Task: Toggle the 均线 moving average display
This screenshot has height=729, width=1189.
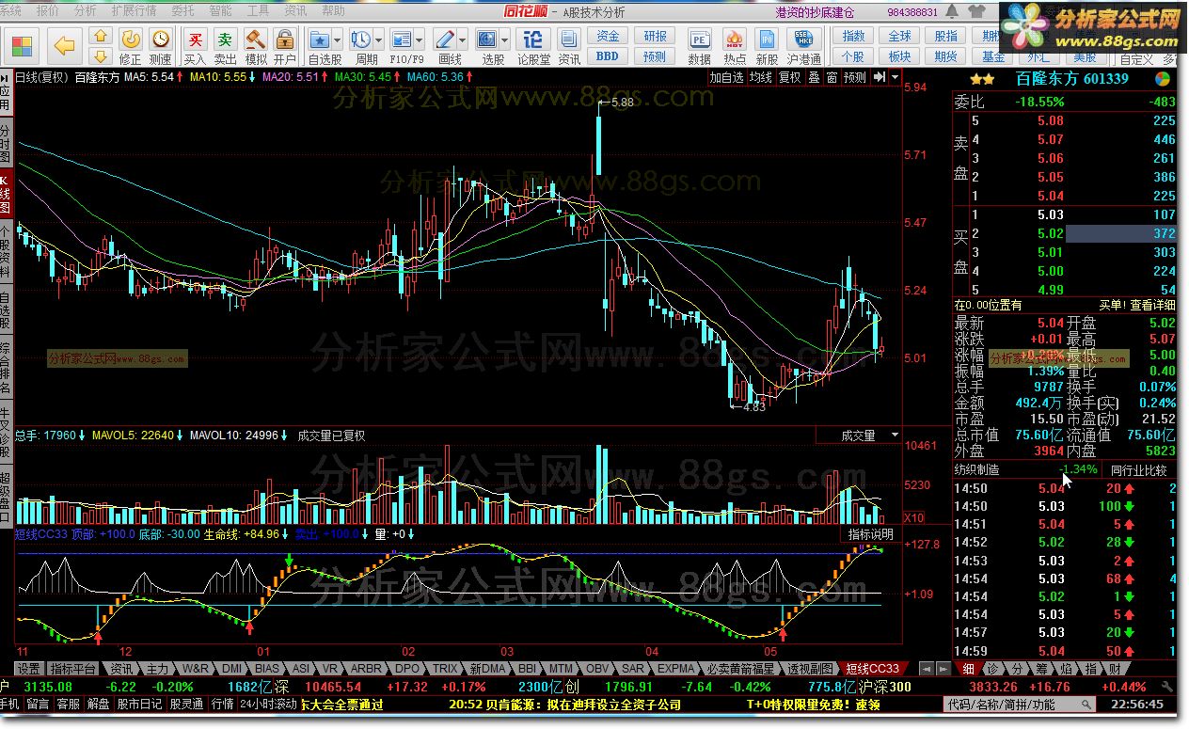Action: click(x=761, y=77)
